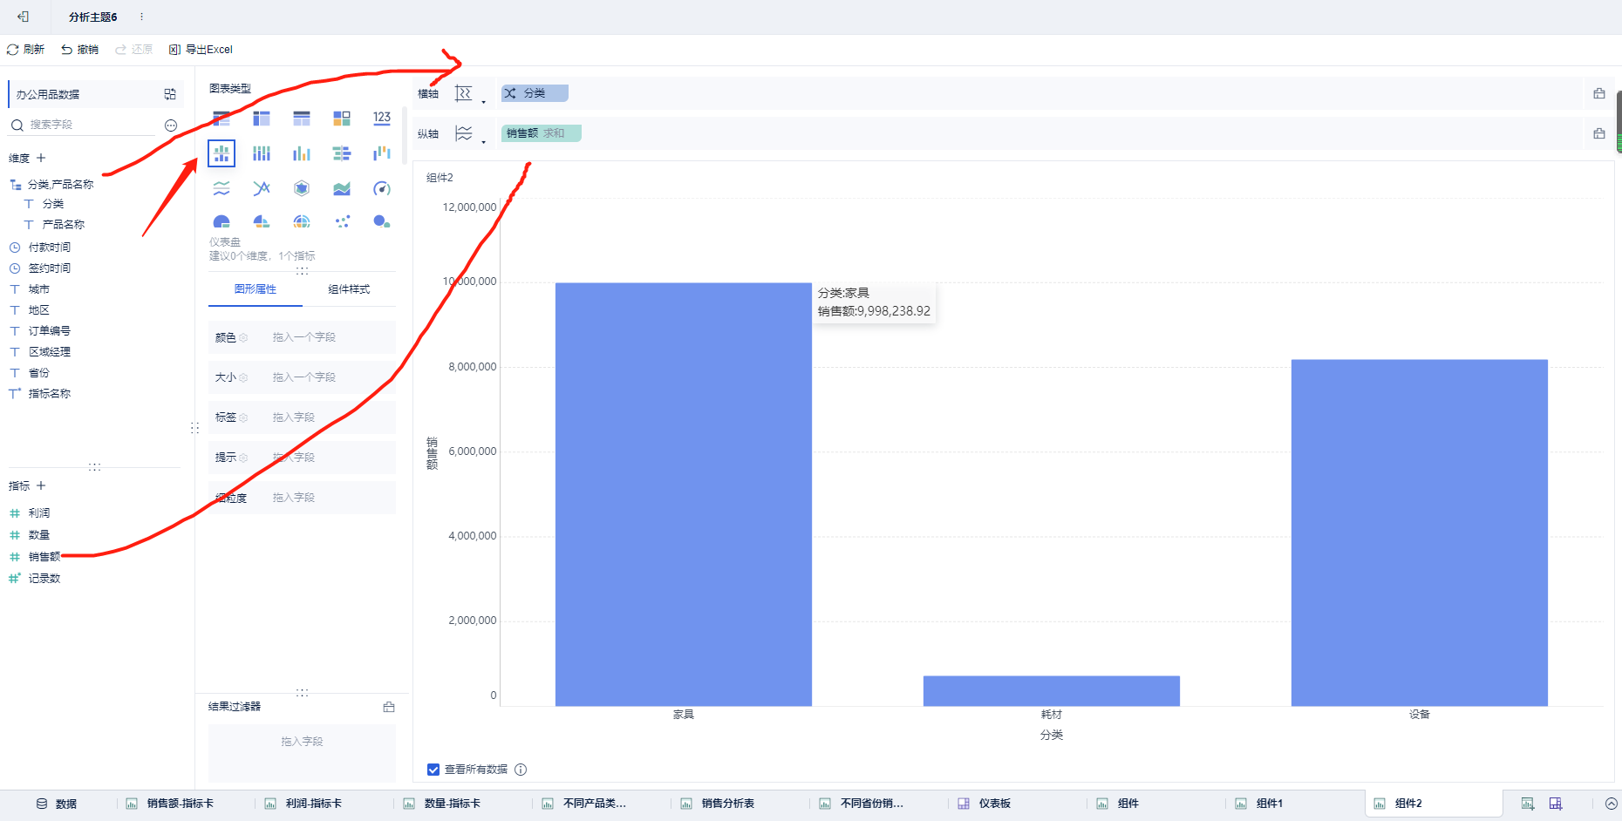Open the 仪表板 tab
1622x821 pixels.
point(985,804)
